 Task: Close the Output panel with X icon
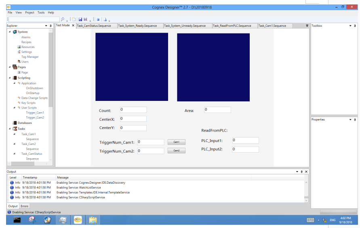point(306,172)
